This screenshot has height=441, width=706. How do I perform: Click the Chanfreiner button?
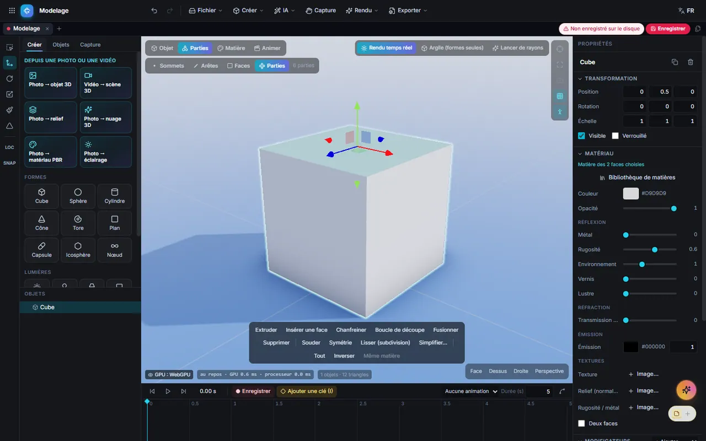click(351, 330)
